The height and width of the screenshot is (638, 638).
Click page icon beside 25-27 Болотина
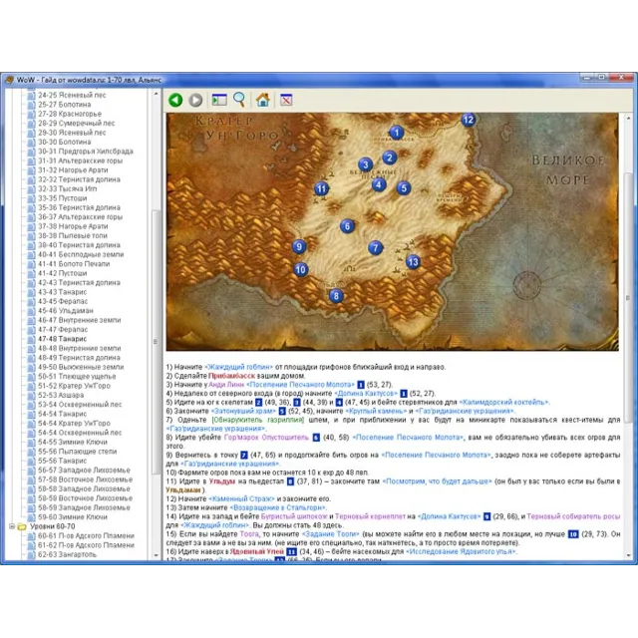tap(31, 105)
